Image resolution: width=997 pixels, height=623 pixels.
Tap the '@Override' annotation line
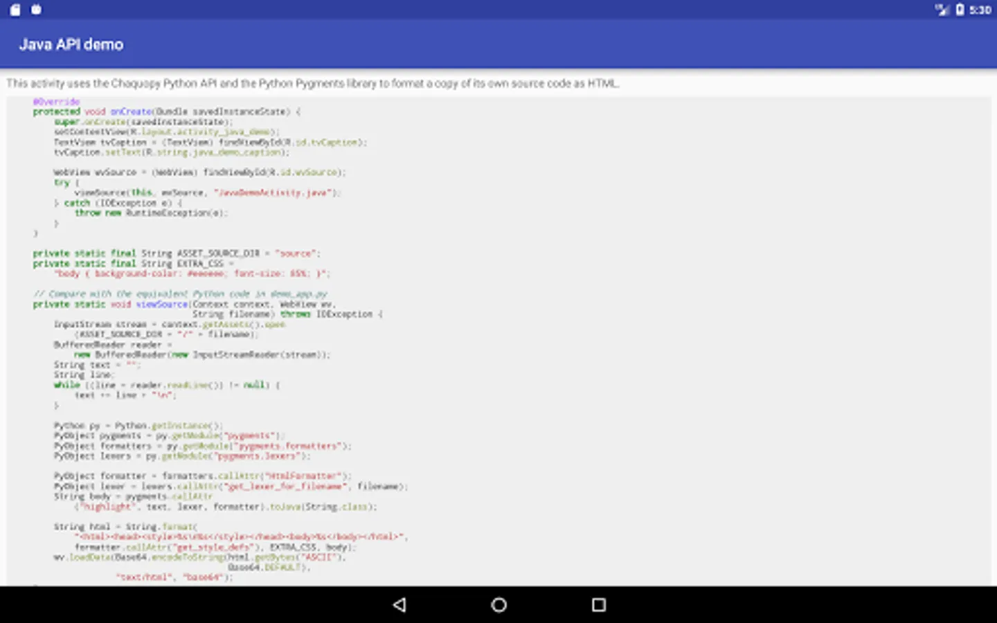[56, 102]
